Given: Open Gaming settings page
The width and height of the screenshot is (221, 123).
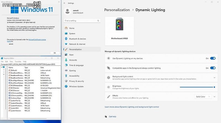Looking at the screenshot, I should [x=82, y=71].
